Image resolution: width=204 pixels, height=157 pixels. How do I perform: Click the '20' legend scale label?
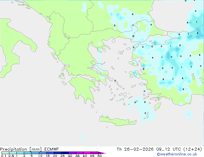pyautogui.click(x=55, y=156)
